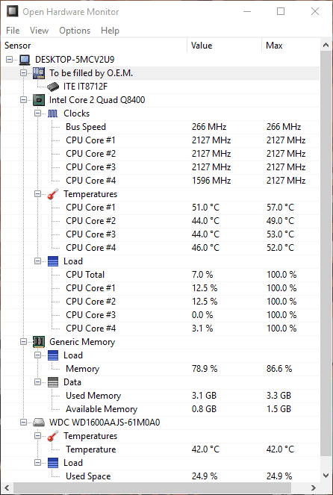Select the Clocks waveform icon
Viewport: 333px width, 495px height.
(53, 113)
